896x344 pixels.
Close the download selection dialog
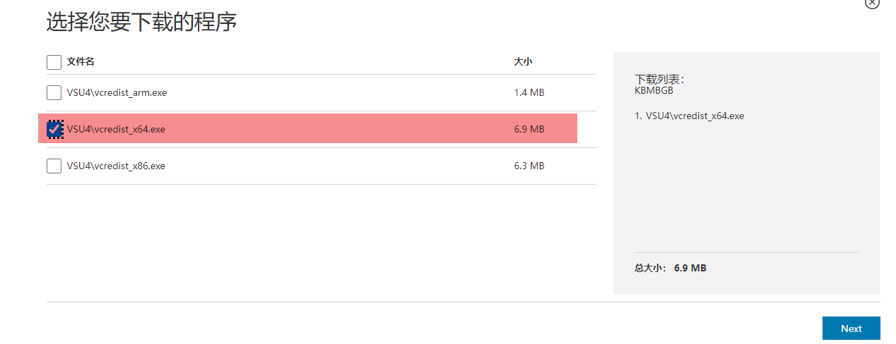872,2
